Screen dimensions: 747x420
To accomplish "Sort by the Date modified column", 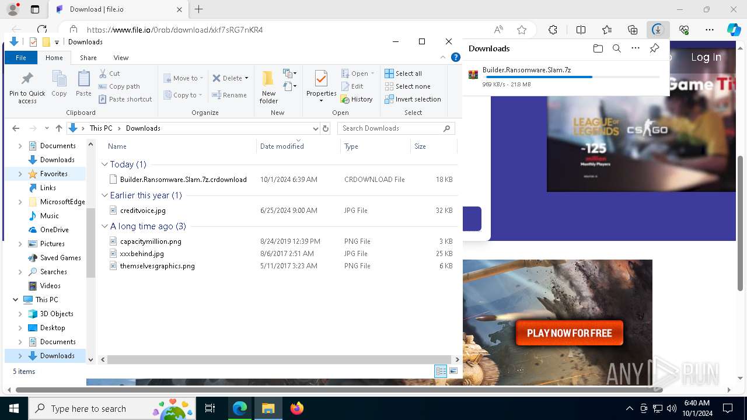I will click(x=298, y=146).
